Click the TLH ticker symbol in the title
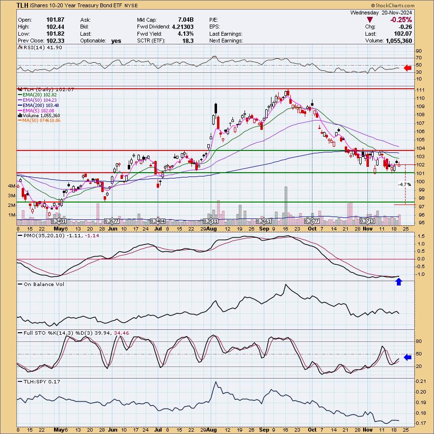 pyautogui.click(x=22, y=5)
